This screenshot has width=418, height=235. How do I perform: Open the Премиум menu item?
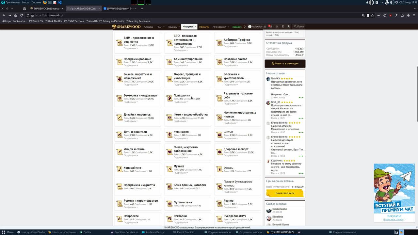click(204, 27)
